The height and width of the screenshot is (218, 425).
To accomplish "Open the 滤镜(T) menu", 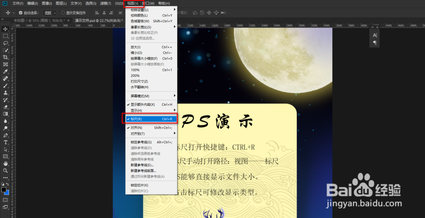I will [x=105, y=3].
